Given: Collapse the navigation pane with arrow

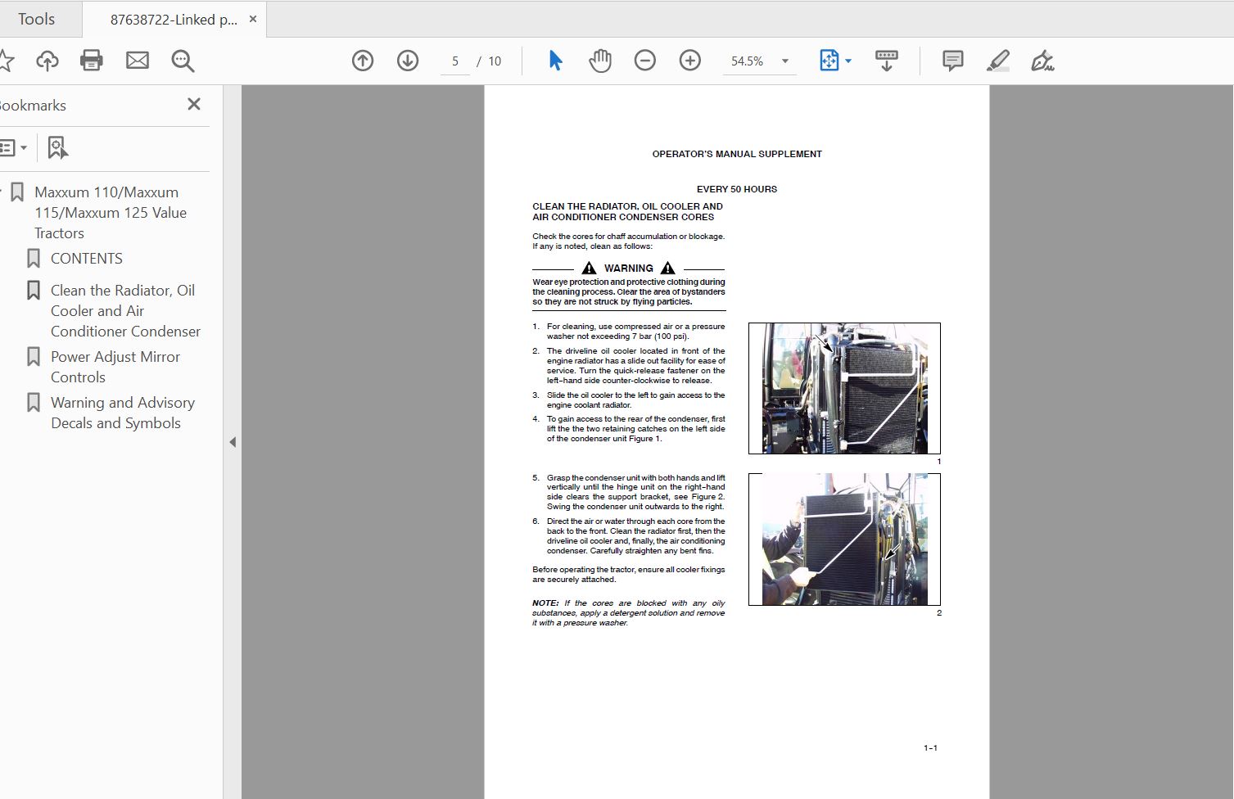Looking at the screenshot, I should (x=233, y=442).
